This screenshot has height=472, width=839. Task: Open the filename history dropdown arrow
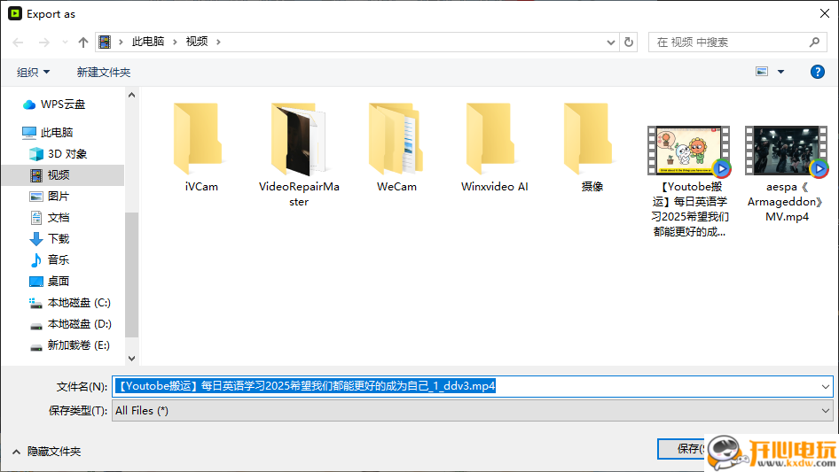pos(825,386)
